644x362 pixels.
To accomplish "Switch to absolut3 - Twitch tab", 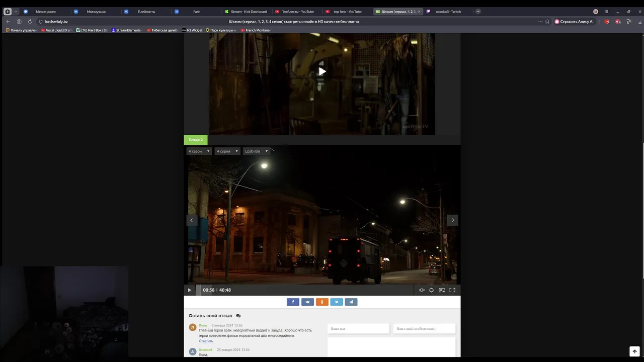I will [x=448, y=12].
